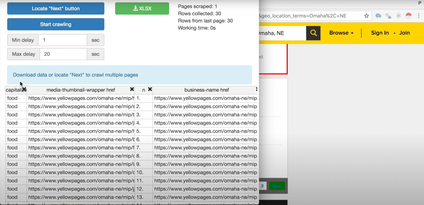Select the row 12 business-name URL cell
Image resolution: width=424 pixels, height=205 pixels.
pyautogui.click(x=205, y=189)
